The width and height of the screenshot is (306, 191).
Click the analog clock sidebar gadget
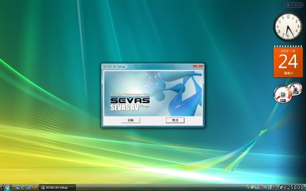coord(288,27)
